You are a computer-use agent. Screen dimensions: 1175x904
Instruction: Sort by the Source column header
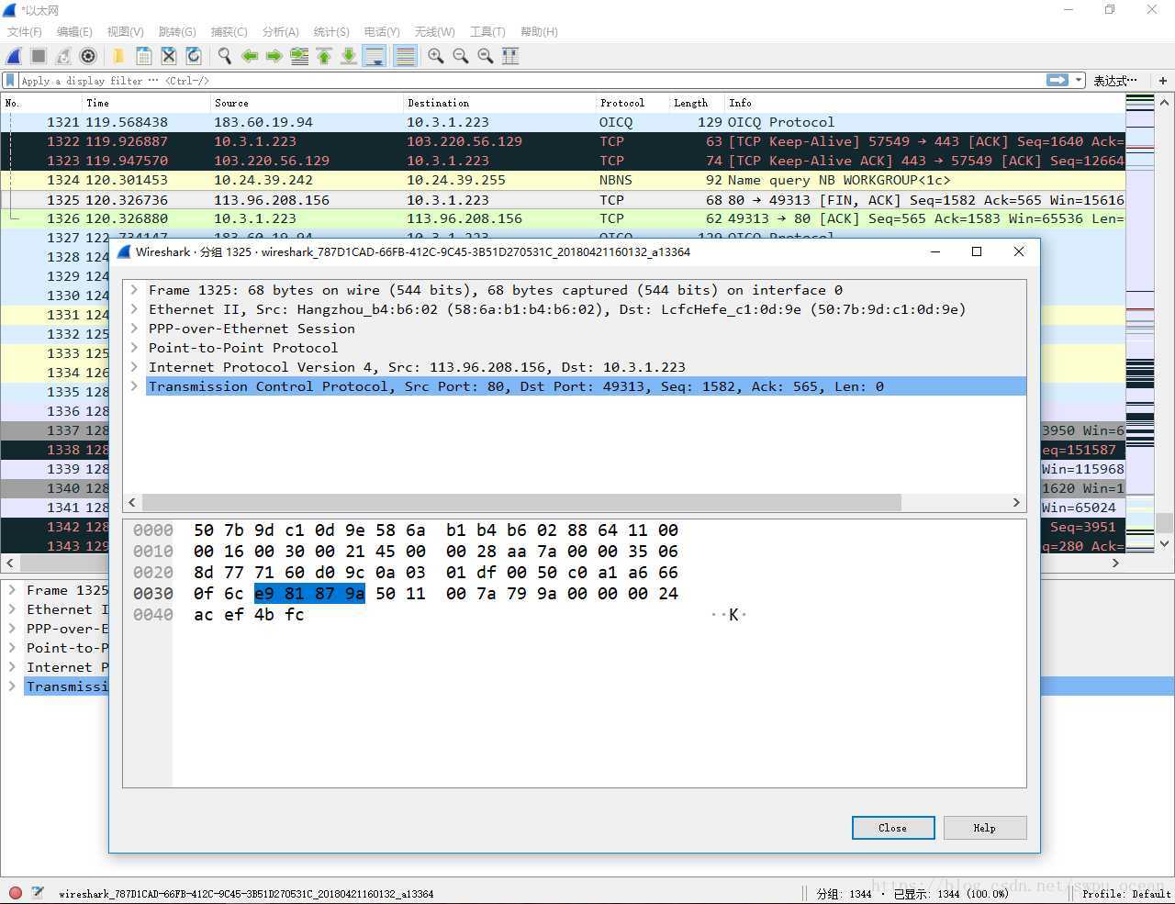(307, 103)
